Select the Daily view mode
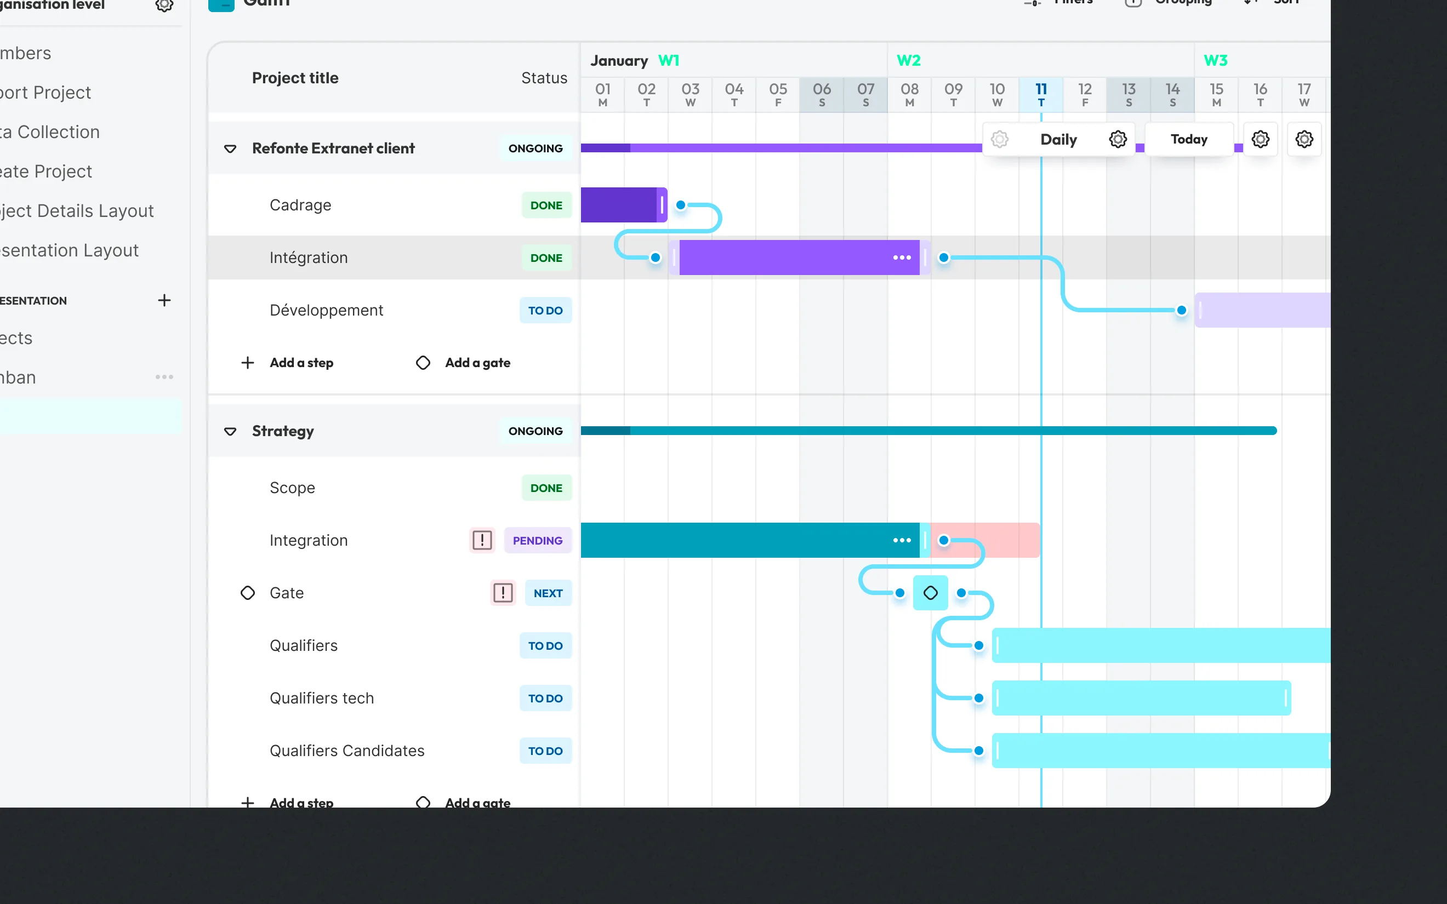 coord(1058,139)
